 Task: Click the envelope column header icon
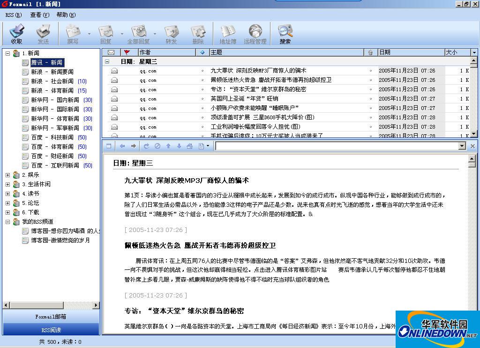tap(111, 52)
